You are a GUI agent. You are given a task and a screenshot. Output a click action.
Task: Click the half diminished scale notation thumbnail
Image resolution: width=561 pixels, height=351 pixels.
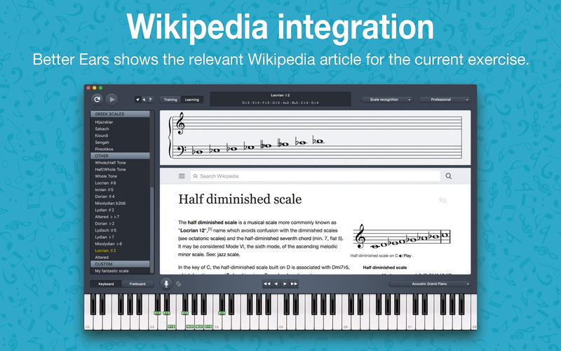401,237
